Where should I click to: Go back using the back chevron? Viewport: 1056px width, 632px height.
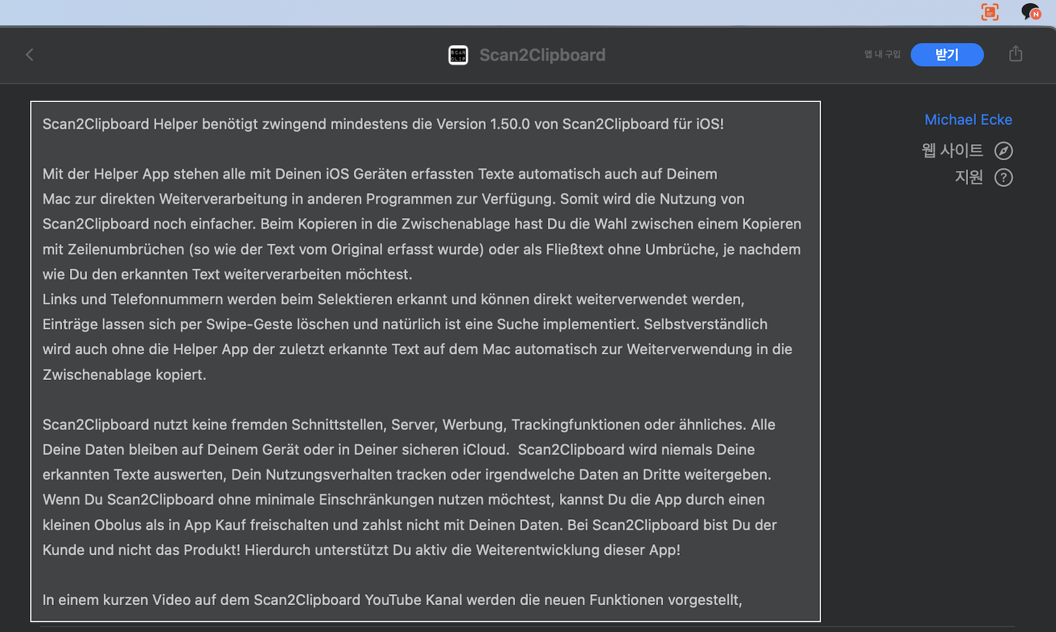[29, 55]
